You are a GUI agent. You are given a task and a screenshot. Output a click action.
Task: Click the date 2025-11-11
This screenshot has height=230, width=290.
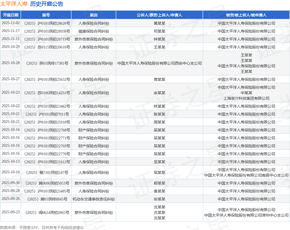[x=10, y=39]
